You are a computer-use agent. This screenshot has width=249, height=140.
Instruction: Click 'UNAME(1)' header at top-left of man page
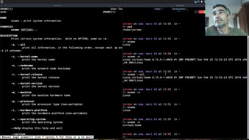[6, 9]
